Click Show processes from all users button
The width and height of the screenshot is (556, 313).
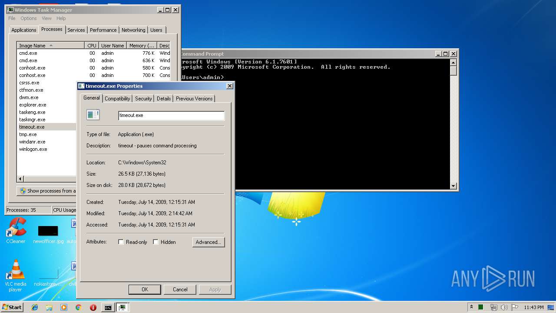coord(47,191)
